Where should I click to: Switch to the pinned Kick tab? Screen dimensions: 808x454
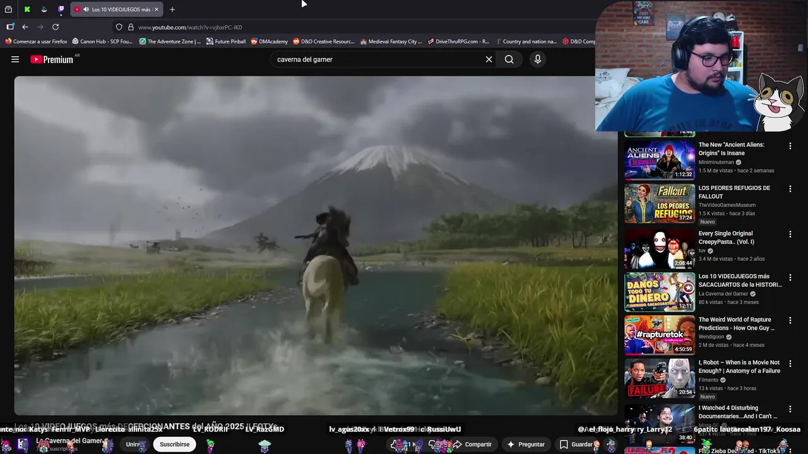(x=27, y=9)
